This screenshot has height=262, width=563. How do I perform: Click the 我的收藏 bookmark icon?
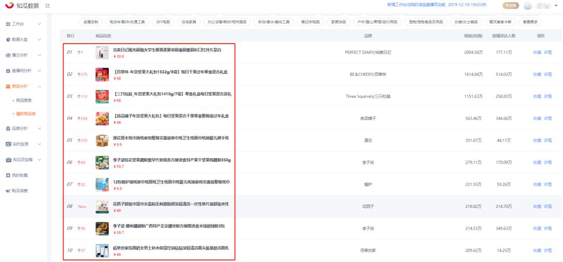coord(8,175)
